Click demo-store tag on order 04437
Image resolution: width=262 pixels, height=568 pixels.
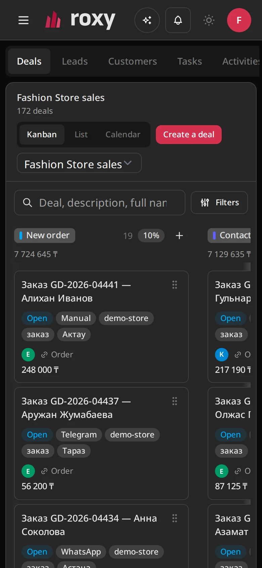point(132,435)
